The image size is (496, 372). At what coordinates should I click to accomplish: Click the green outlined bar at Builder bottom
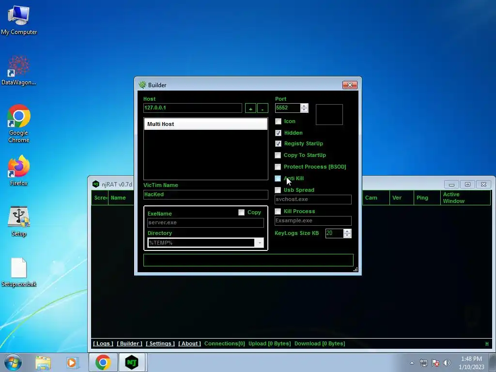click(248, 260)
